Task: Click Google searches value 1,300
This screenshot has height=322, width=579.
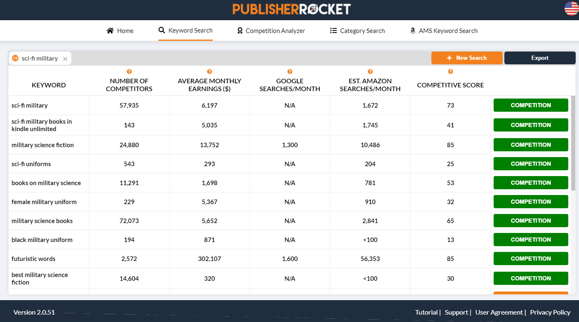Action: (290, 145)
